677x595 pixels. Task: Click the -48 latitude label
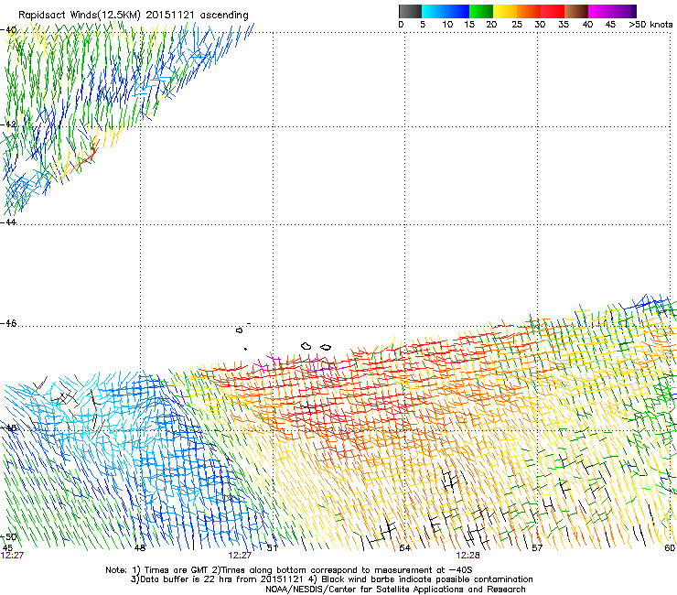(8, 427)
